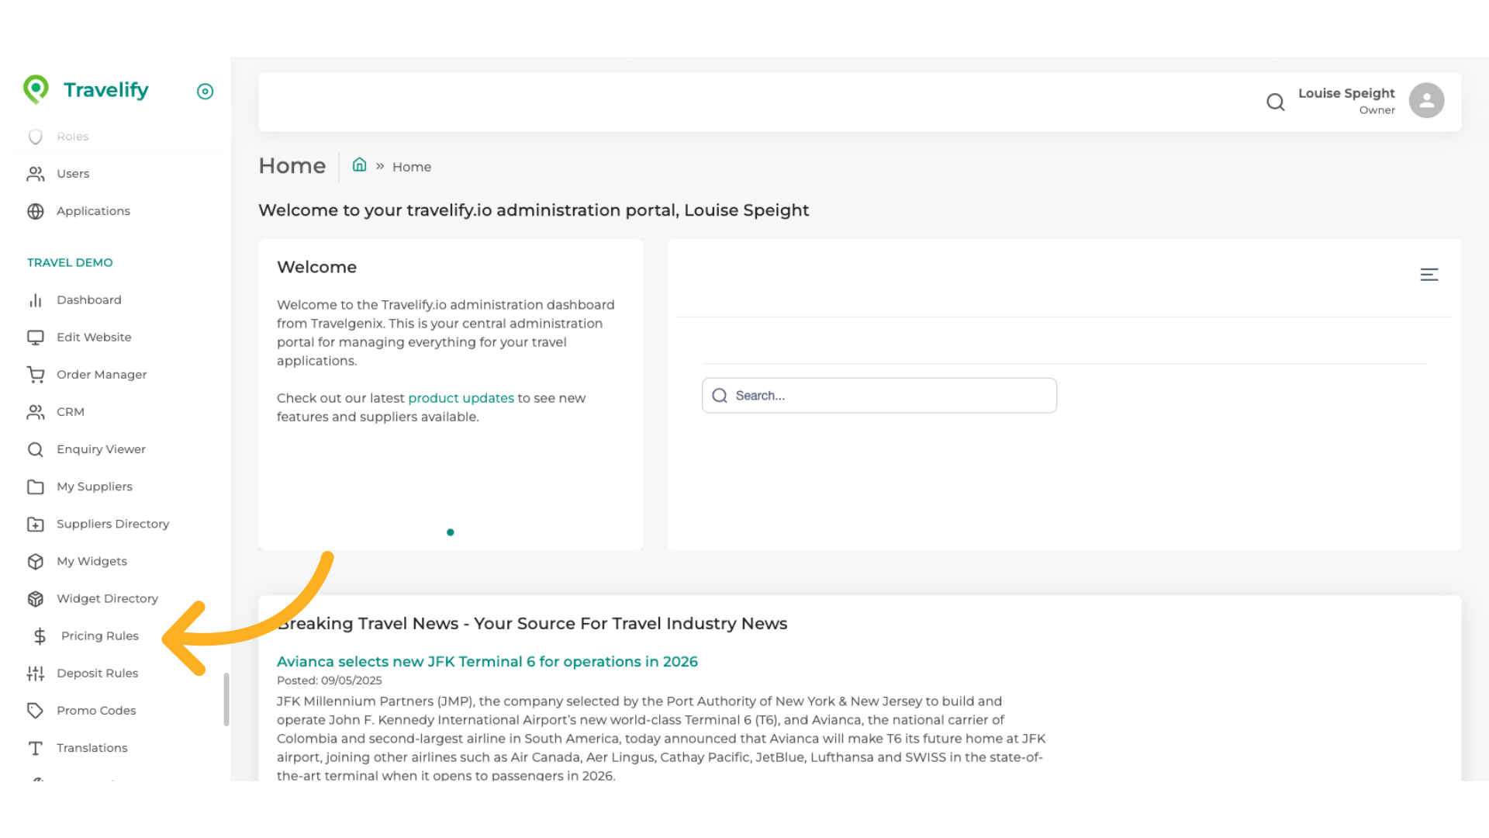Open the Translations menu item
The image size is (1489, 838).
pos(92,748)
